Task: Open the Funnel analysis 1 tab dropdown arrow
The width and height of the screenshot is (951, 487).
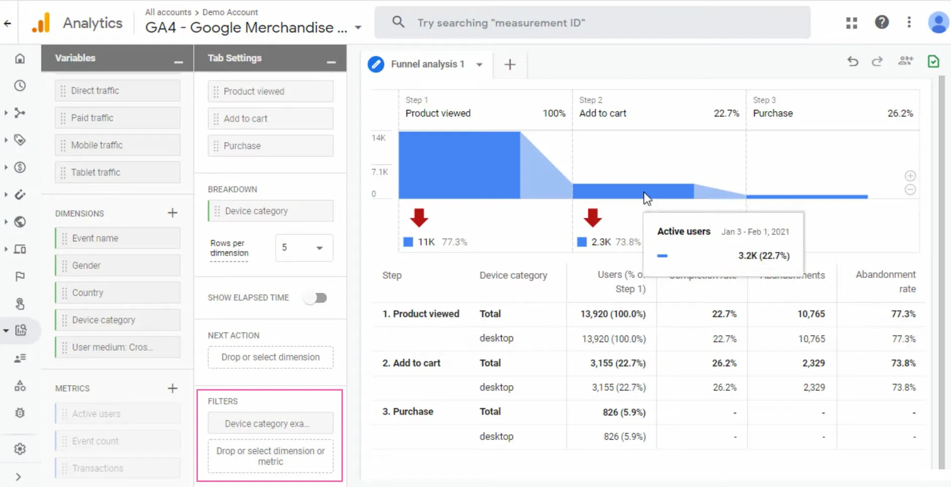Action: [x=479, y=65]
